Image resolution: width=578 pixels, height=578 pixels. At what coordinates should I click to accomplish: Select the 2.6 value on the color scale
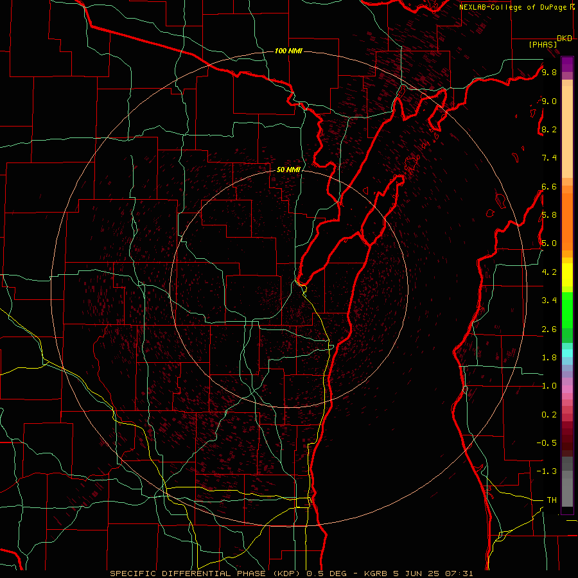coord(549,329)
